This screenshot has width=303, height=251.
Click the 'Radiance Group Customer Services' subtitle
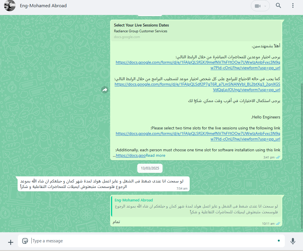tap(140, 31)
